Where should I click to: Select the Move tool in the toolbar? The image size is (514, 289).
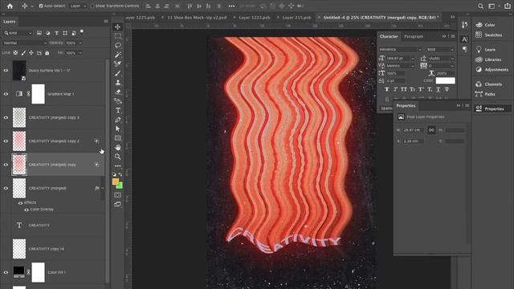point(118,26)
